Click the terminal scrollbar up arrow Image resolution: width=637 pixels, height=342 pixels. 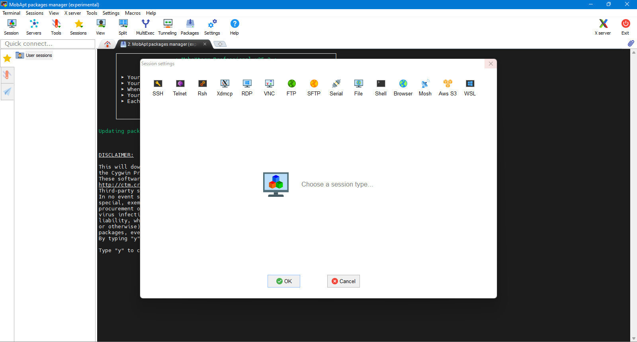(x=634, y=52)
